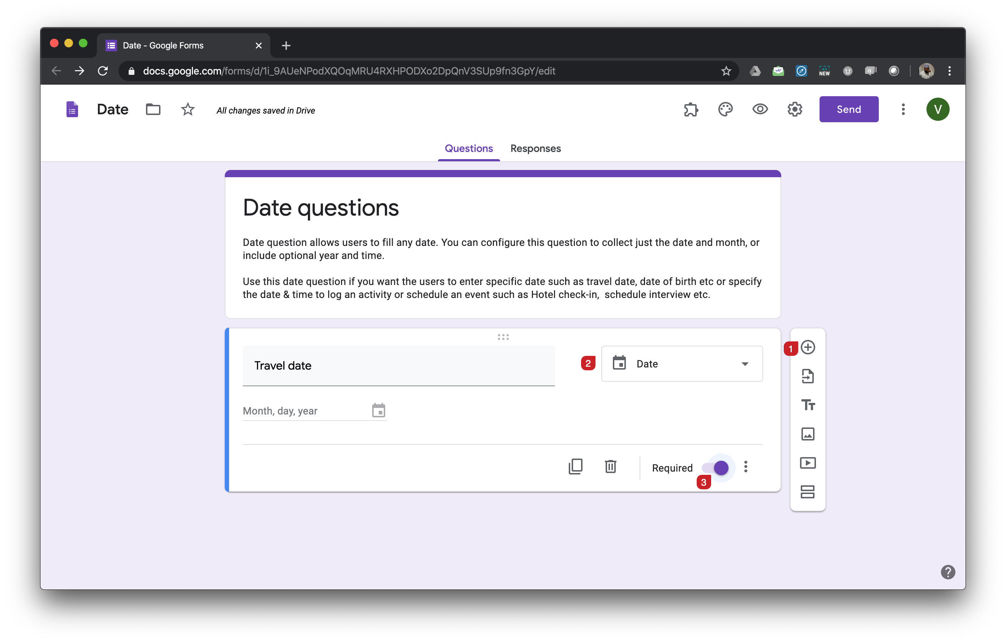Expand the Date question type dropdown
The image size is (1006, 643).
[682, 364]
